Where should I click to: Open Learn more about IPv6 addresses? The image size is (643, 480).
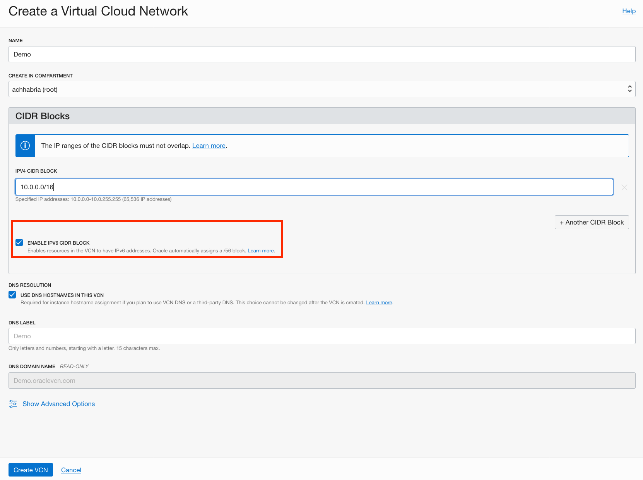click(260, 250)
